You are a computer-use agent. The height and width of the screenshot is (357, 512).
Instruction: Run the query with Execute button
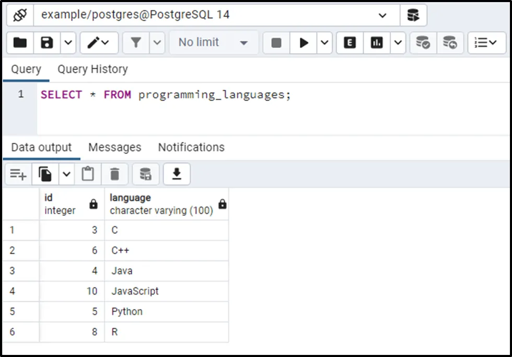point(304,43)
